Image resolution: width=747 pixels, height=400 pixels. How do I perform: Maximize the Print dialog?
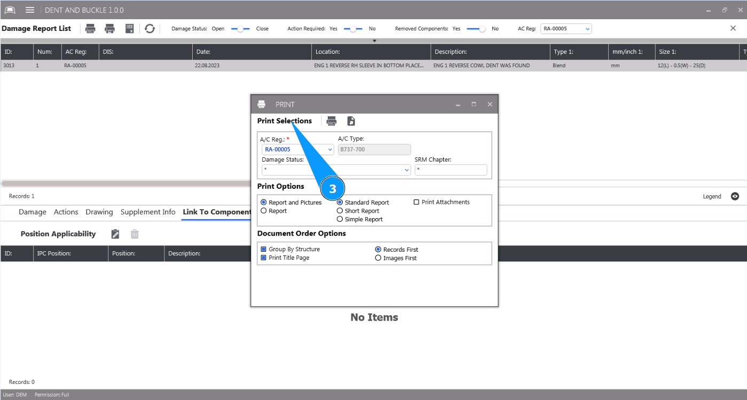[x=474, y=105]
